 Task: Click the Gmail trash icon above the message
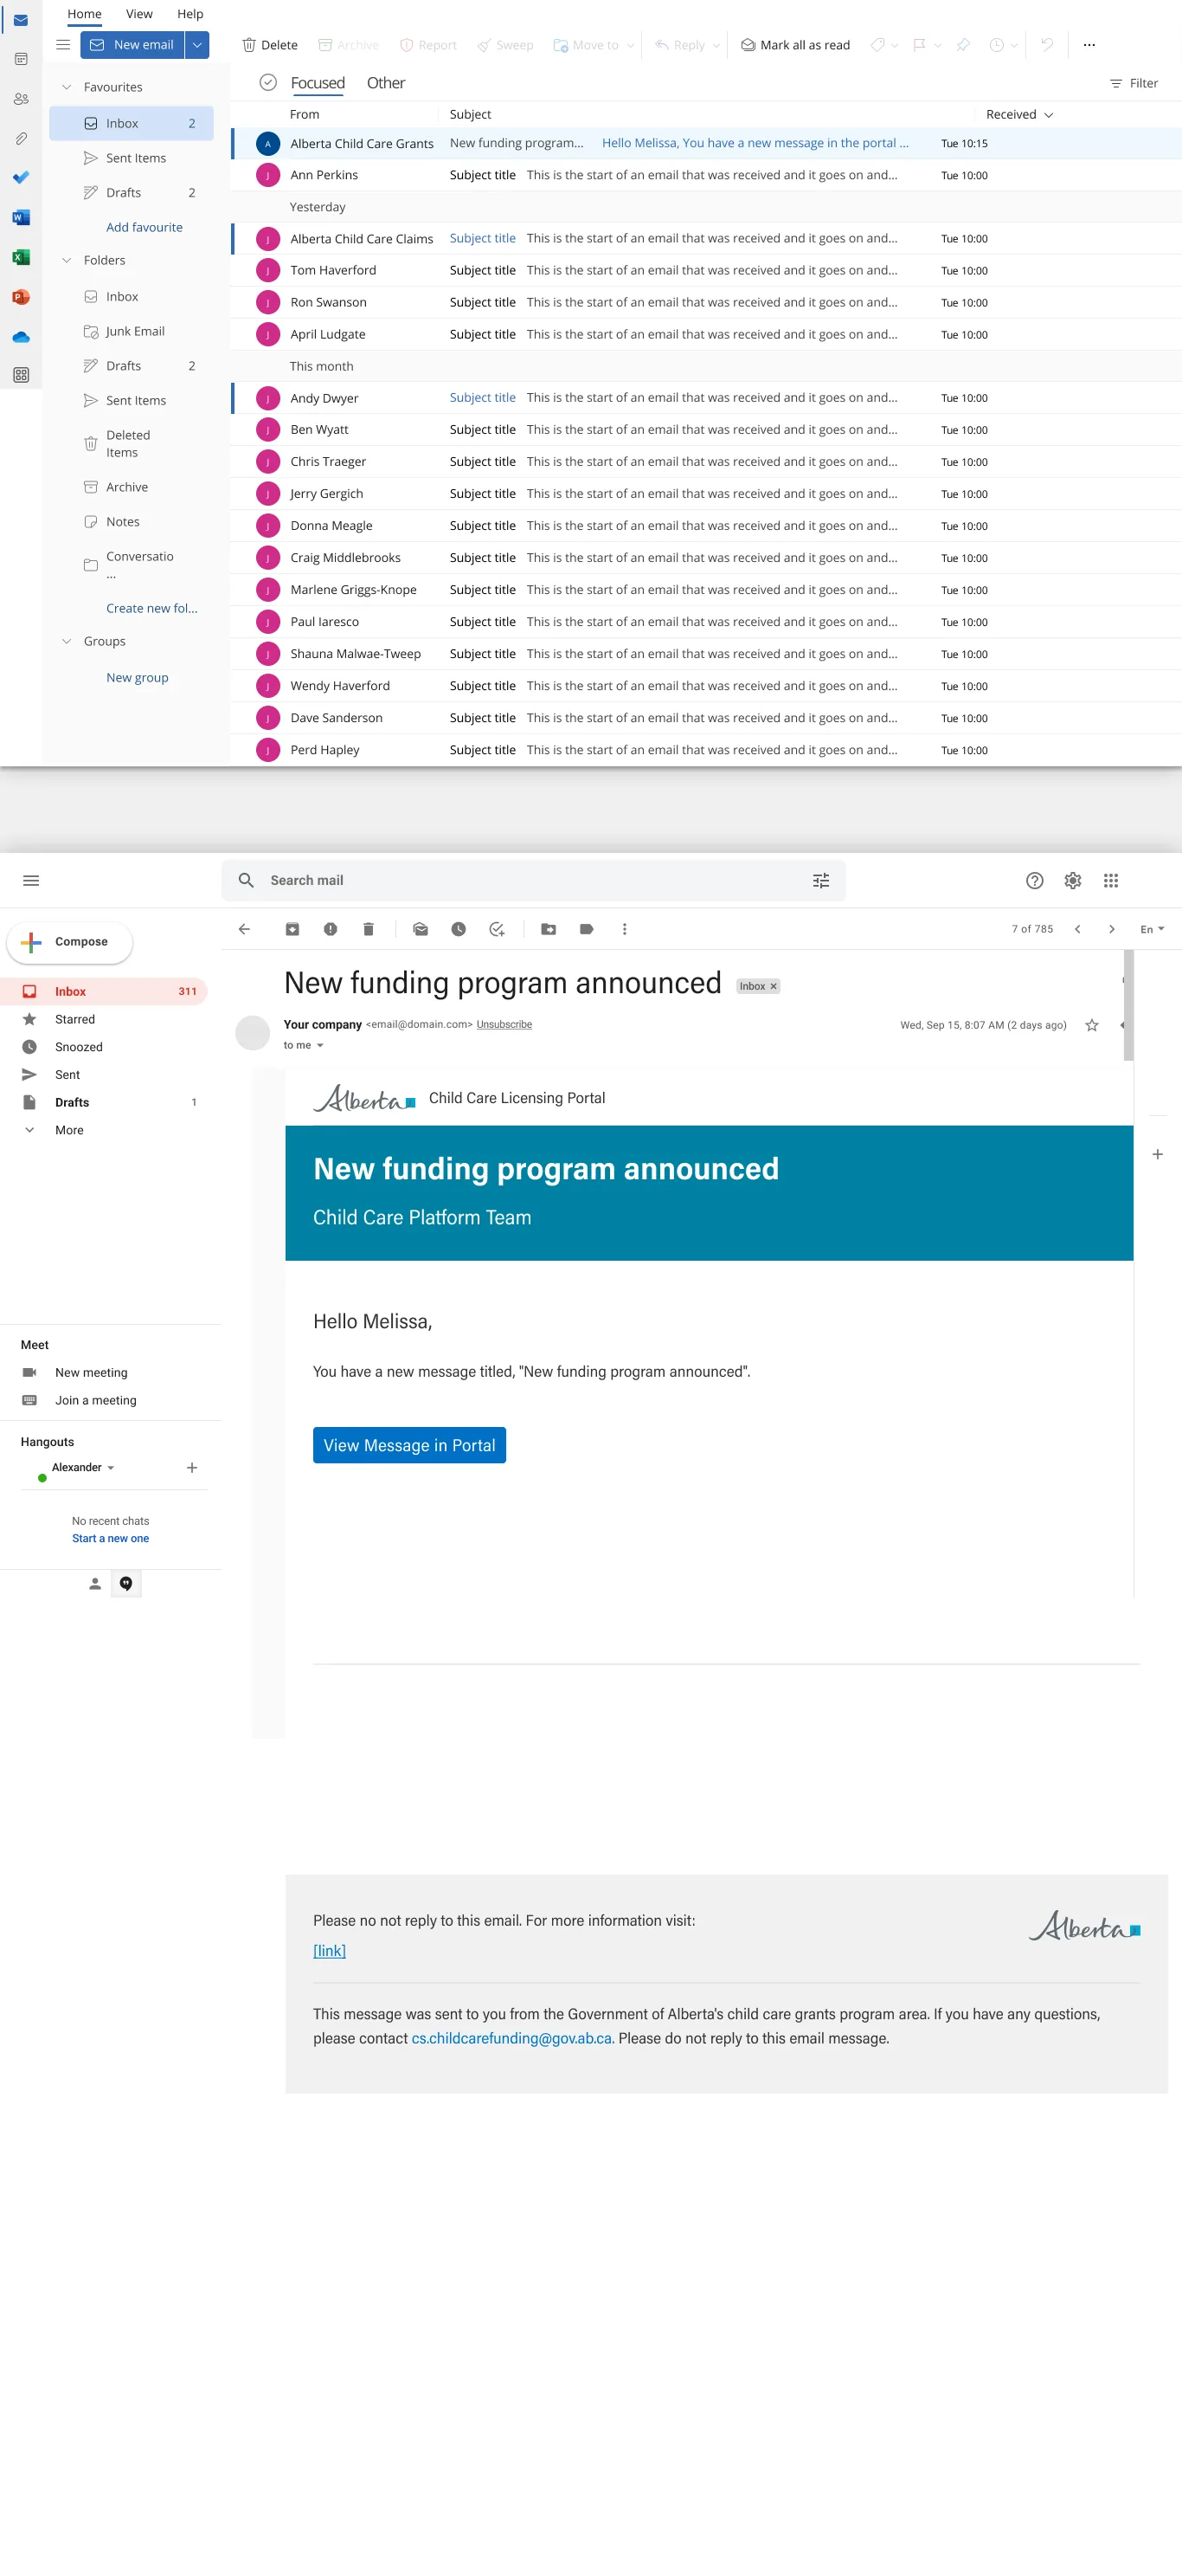coord(369,929)
